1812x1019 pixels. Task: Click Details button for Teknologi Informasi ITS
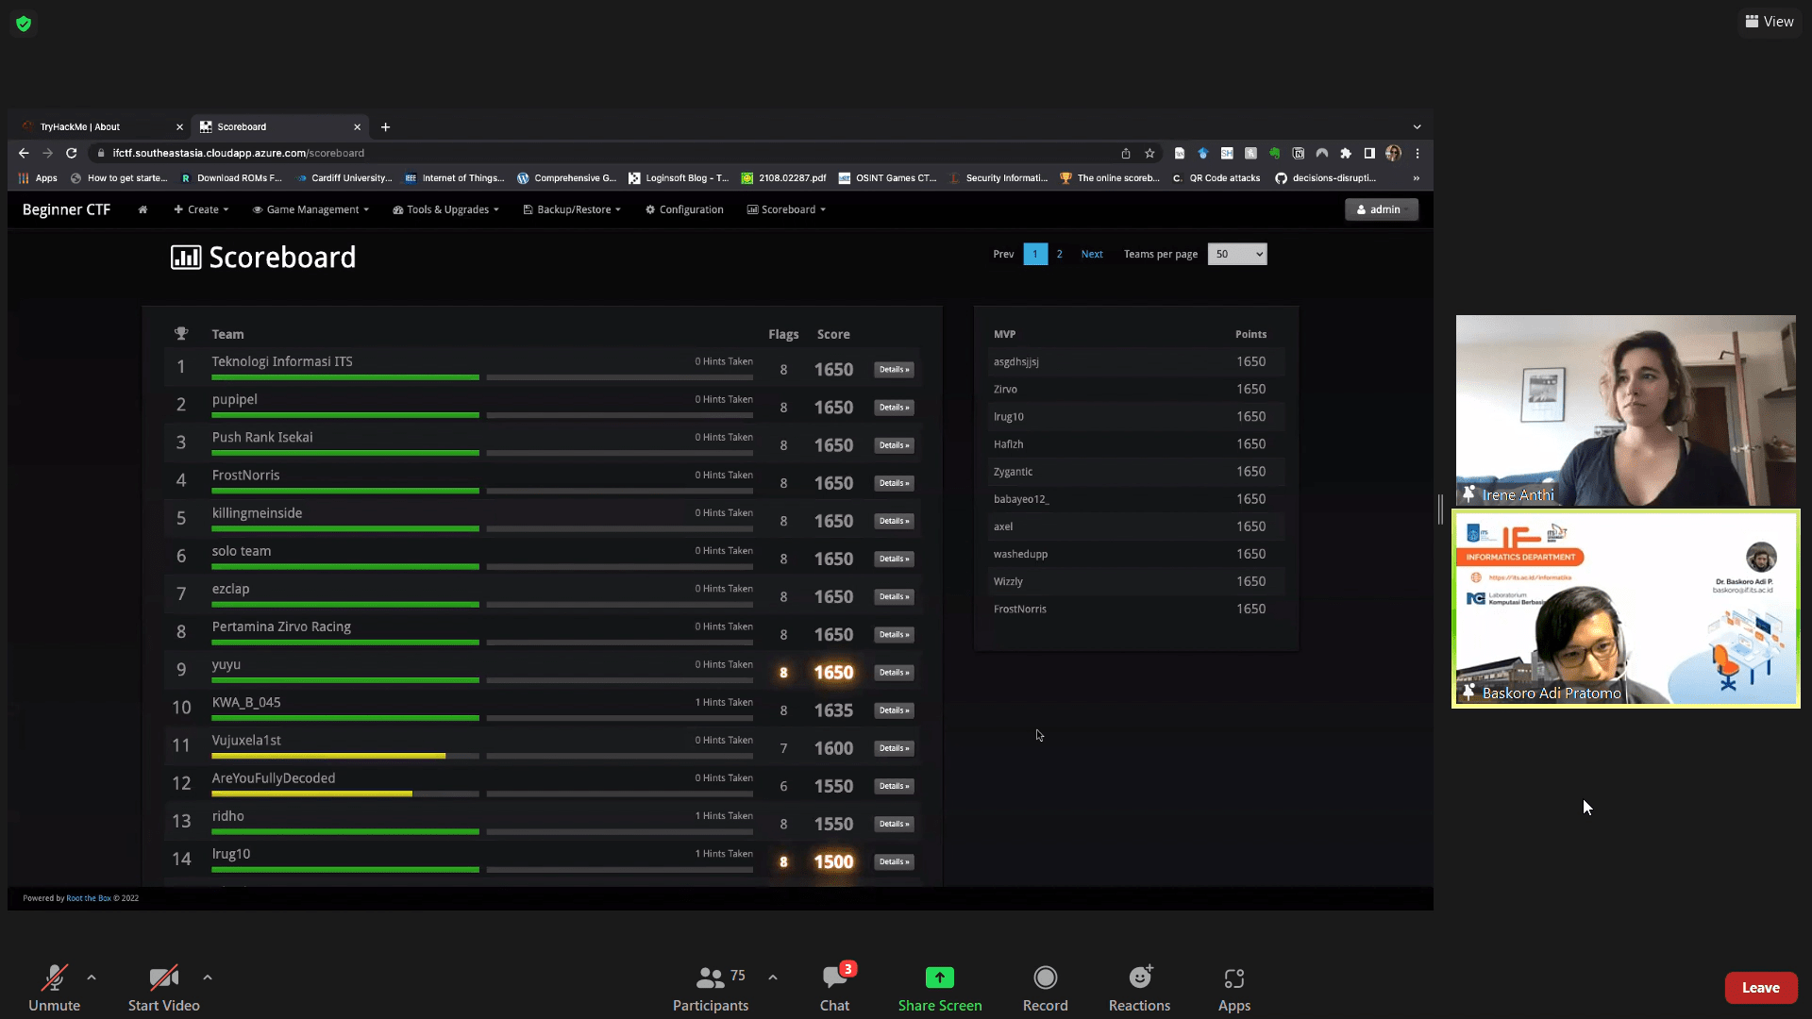pos(893,370)
